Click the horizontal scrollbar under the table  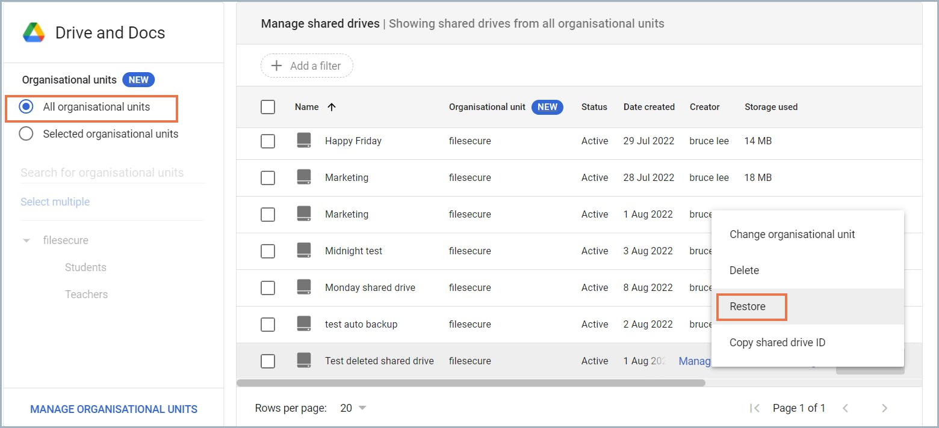click(x=471, y=382)
